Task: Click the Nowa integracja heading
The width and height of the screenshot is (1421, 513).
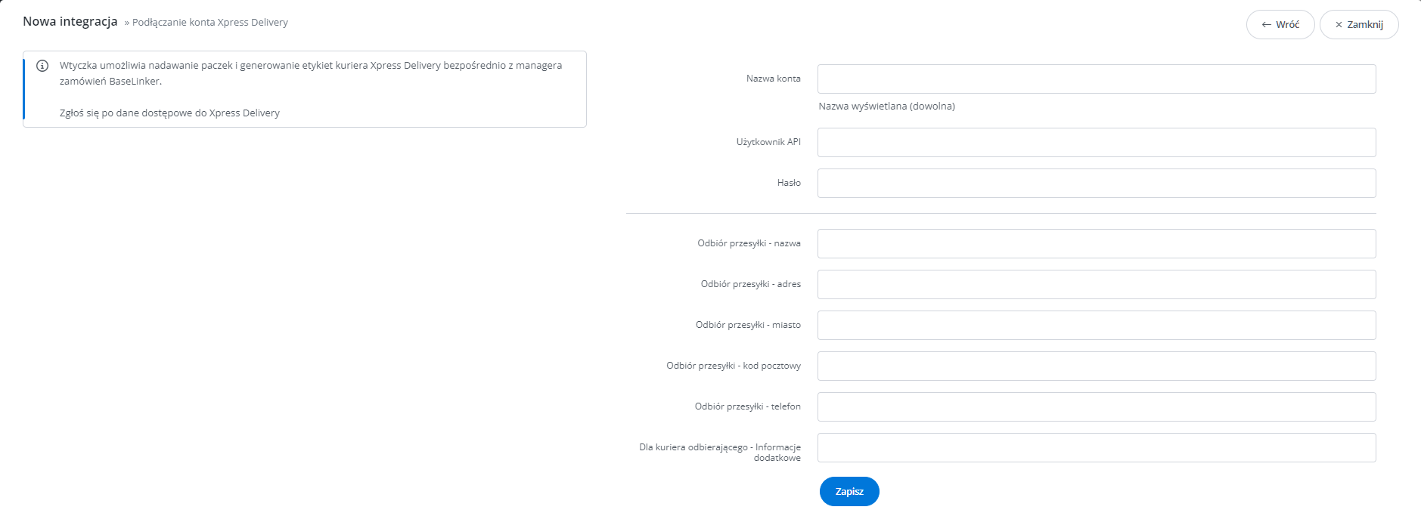Action: tap(70, 22)
